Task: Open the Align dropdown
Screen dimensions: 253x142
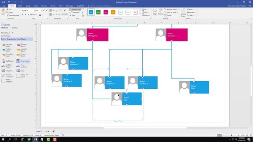Action: click(x=155, y=12)
